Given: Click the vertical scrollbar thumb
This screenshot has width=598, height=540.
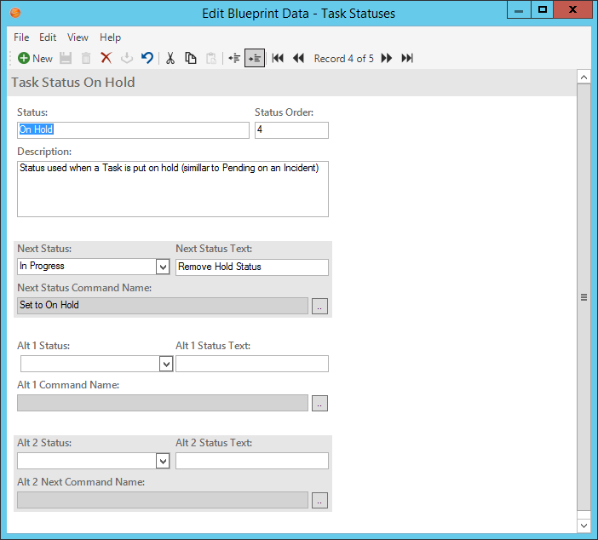Looking at the screenshot, I should pos(584,297).
